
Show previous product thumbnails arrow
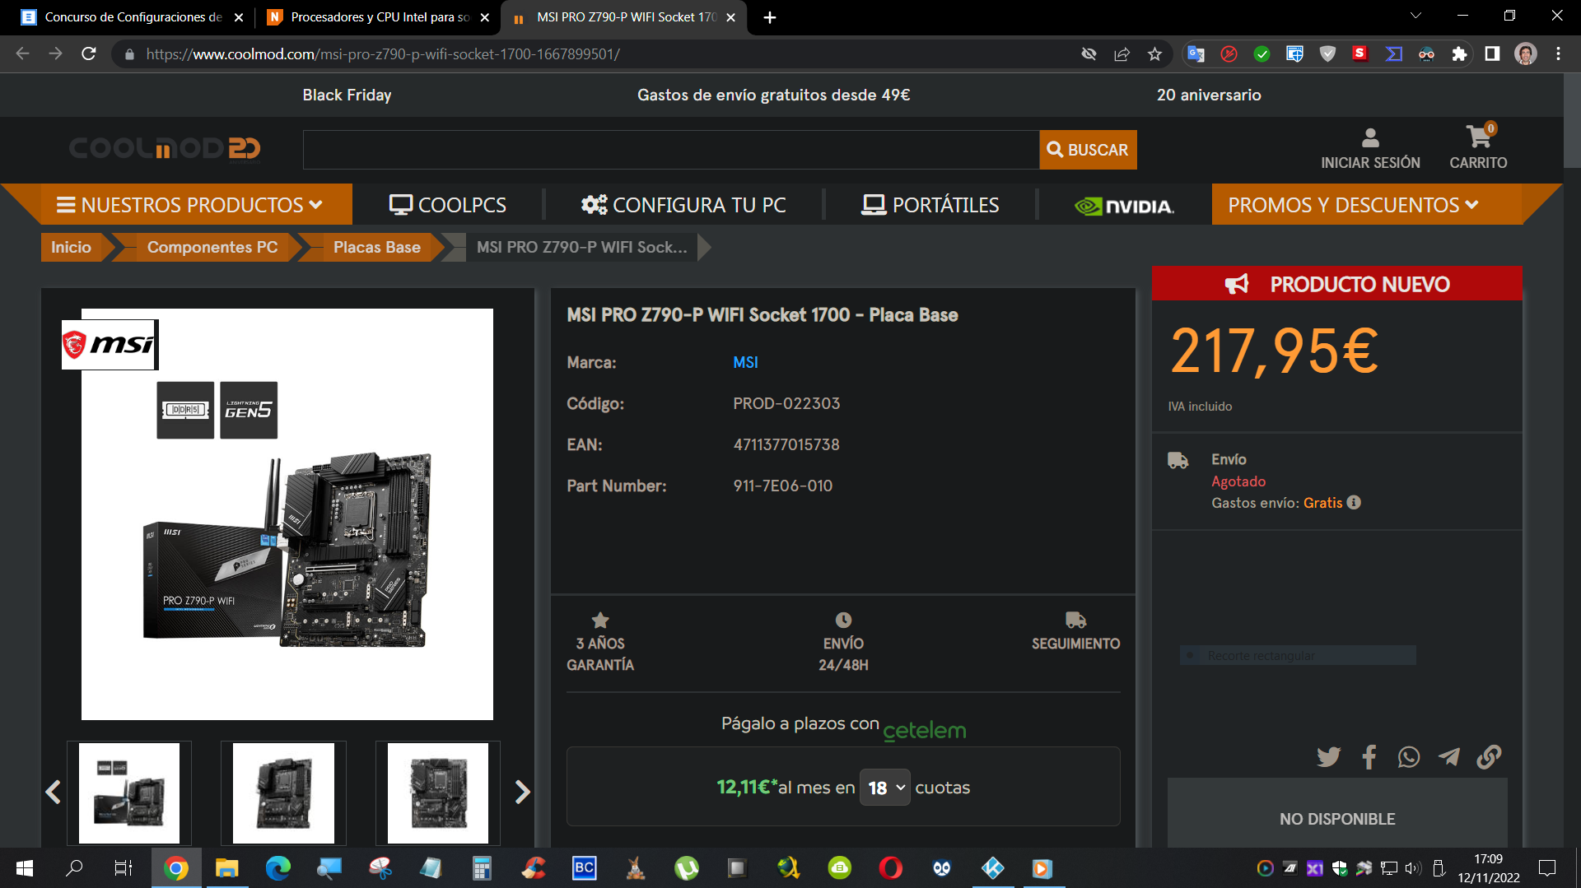pos(54,792)
